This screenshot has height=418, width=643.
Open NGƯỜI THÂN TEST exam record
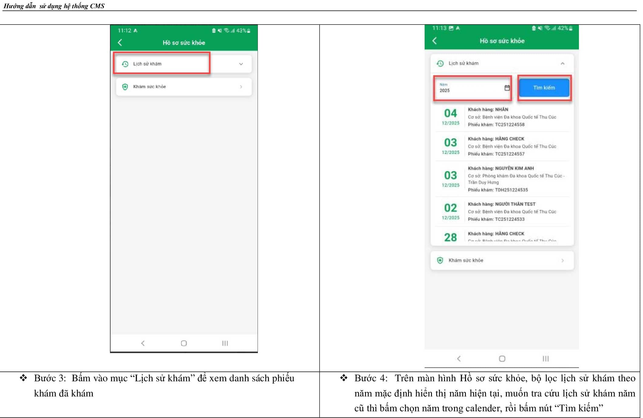502,211
